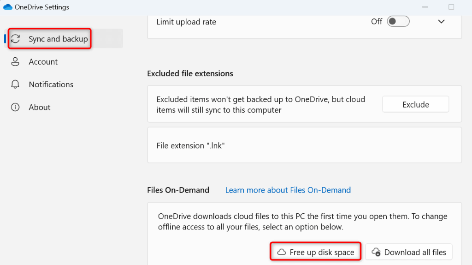Click the About info icon
472x265 pixels.
pos(16,107)
